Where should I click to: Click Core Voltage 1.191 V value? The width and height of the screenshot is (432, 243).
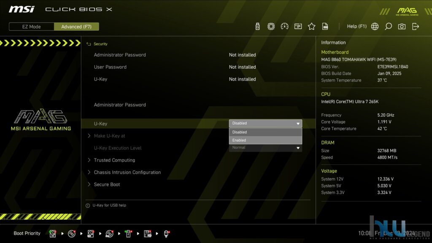pyautogui.click(x=384, y=122)
